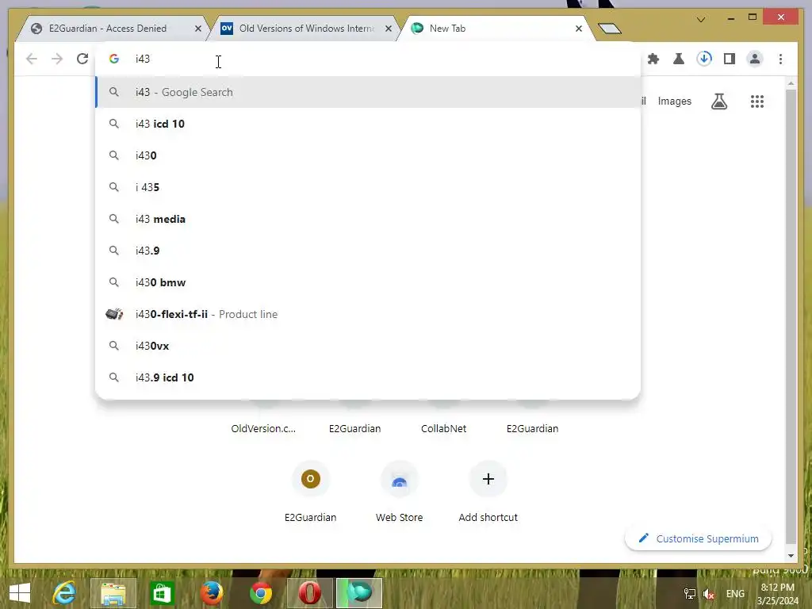Open the network tray icon
The width and height of the screenshot is (812, 609).
(x=689, y=594)
